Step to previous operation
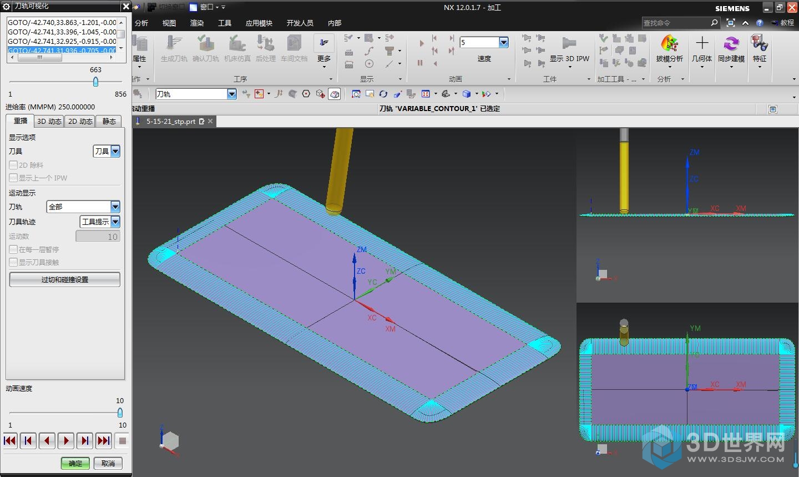Screen dimensions: 799x477 tap(28, 440)
